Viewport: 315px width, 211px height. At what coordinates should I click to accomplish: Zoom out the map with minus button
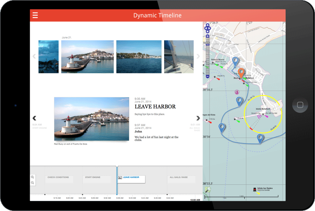(x=208, y=76)
